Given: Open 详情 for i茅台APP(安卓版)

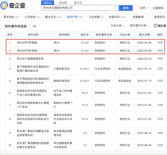Looking at the screenshot, I should pyautogui.click(x=160, y=51).
